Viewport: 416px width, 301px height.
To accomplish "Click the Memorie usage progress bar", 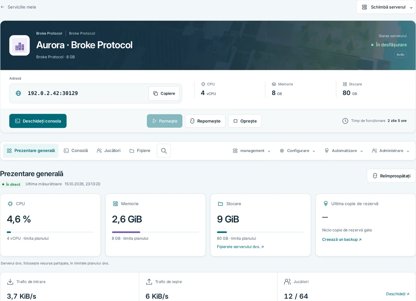I will [155, 232].
